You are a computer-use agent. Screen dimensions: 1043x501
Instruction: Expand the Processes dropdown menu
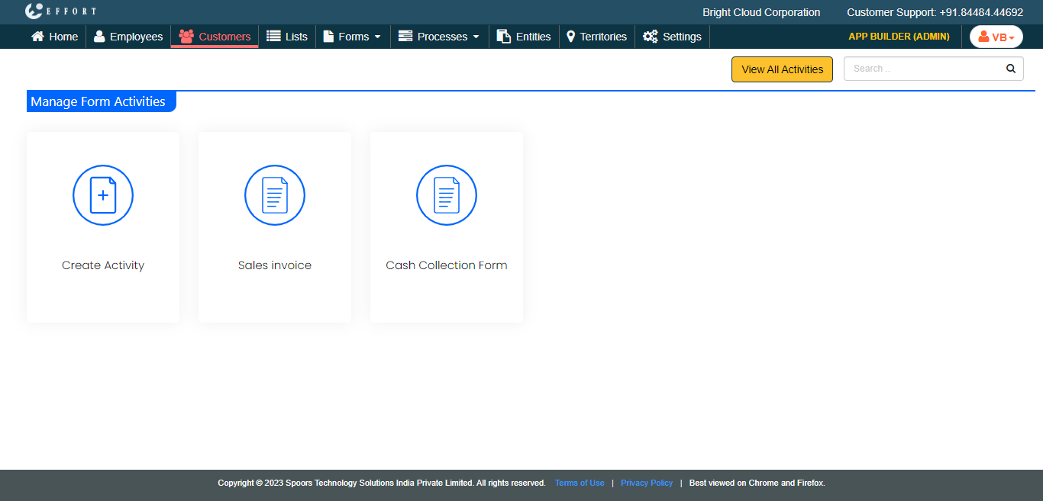coord(439,37)
